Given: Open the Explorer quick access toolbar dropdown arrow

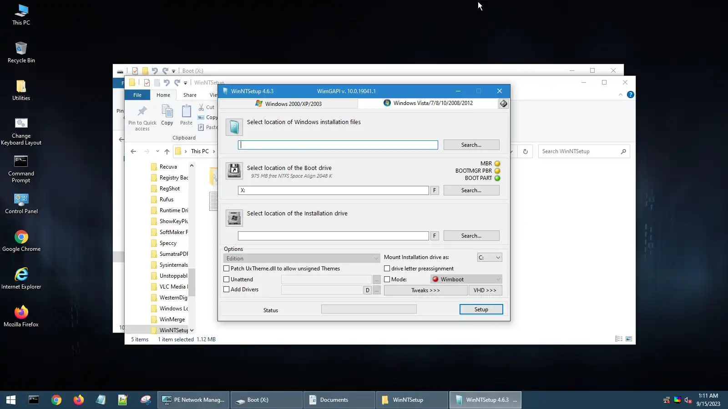Looking at the screenshot, I should (x=185, y=83).
